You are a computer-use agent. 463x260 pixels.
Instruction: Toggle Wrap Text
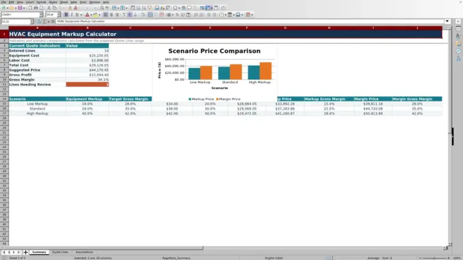(143, 14)
